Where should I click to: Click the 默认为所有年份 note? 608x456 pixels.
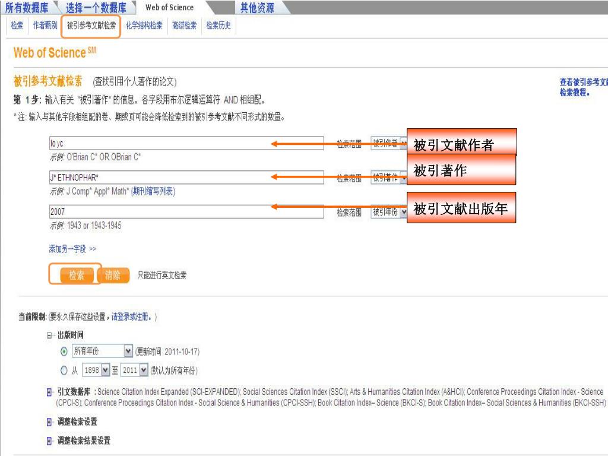tap(174, 370)
